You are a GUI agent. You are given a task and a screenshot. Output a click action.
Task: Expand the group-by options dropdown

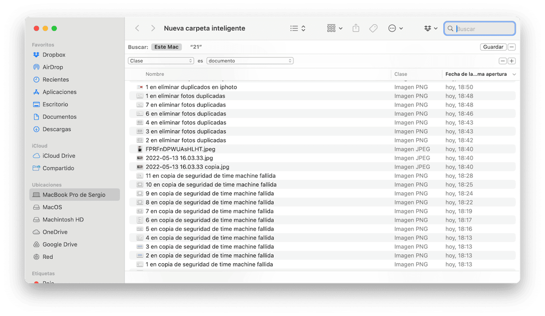pyautogui.click(x=334, y=28)
